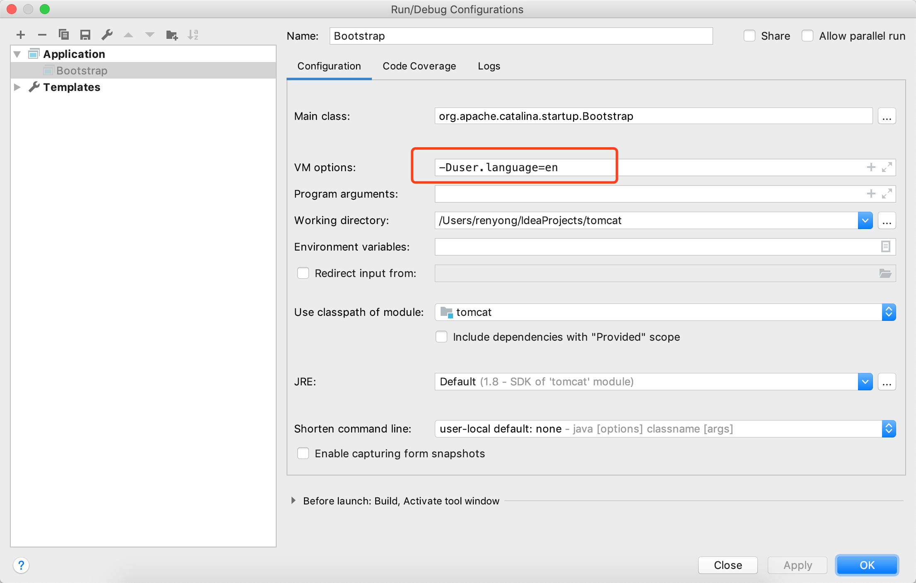Image resolution: width=916 pixels, height=583 pixels.
Task: Enable Allow parallel run checkbox
Action: [x=808, y=36]
